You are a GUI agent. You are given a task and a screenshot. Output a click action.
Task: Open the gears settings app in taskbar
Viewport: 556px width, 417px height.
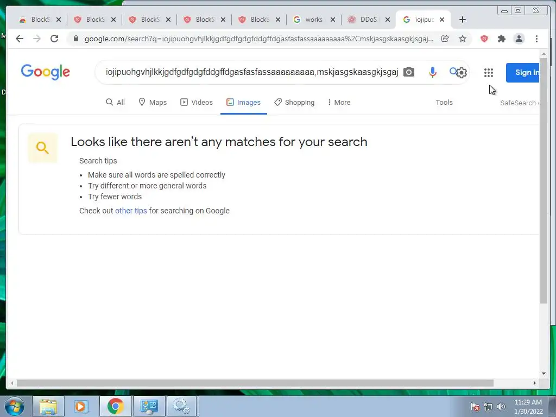tap(181, 406)
